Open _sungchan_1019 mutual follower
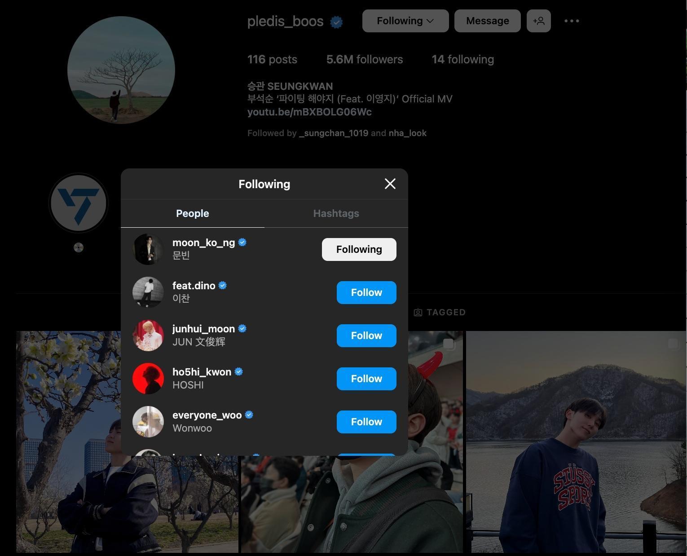Screen dimensions: 687x556 coord(334,133)
